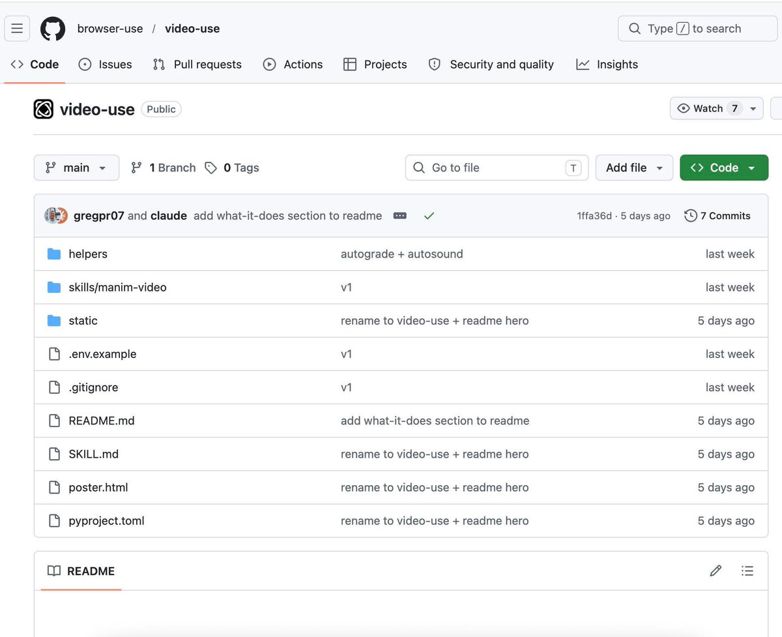The image size is (782, 637).
Task: Click the poster.html file icon
Action: [x=55, y=488]
